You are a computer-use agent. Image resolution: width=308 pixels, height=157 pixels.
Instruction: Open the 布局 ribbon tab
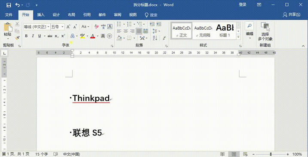[x=71, y=15]
